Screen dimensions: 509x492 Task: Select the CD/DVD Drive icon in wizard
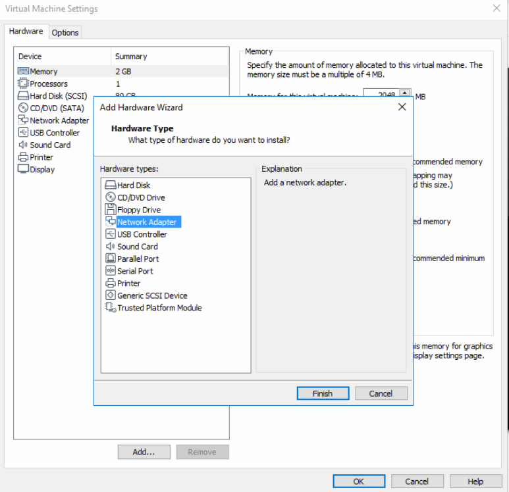(x=111, y=197)
